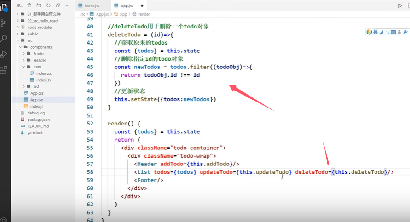
Task: Open the Source Control view
Action: 4,23
